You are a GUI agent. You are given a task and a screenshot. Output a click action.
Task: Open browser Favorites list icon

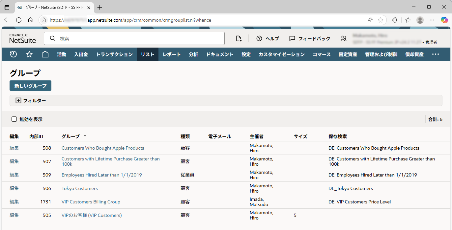click(x=408, y=20)
